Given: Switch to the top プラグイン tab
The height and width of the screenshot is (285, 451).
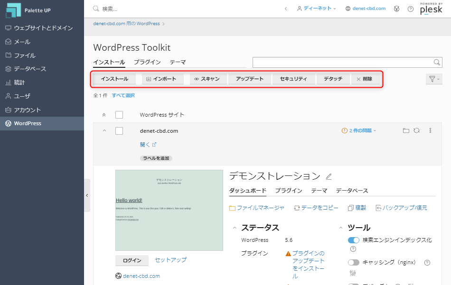Looking at the screenshot, I should point(147,62).
